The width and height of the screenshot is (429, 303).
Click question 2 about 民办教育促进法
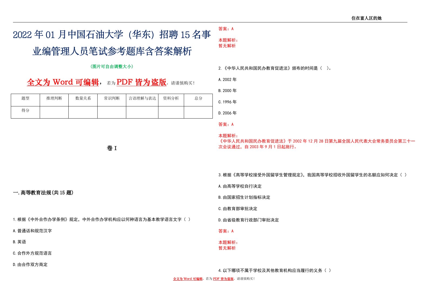pos(275,68)
